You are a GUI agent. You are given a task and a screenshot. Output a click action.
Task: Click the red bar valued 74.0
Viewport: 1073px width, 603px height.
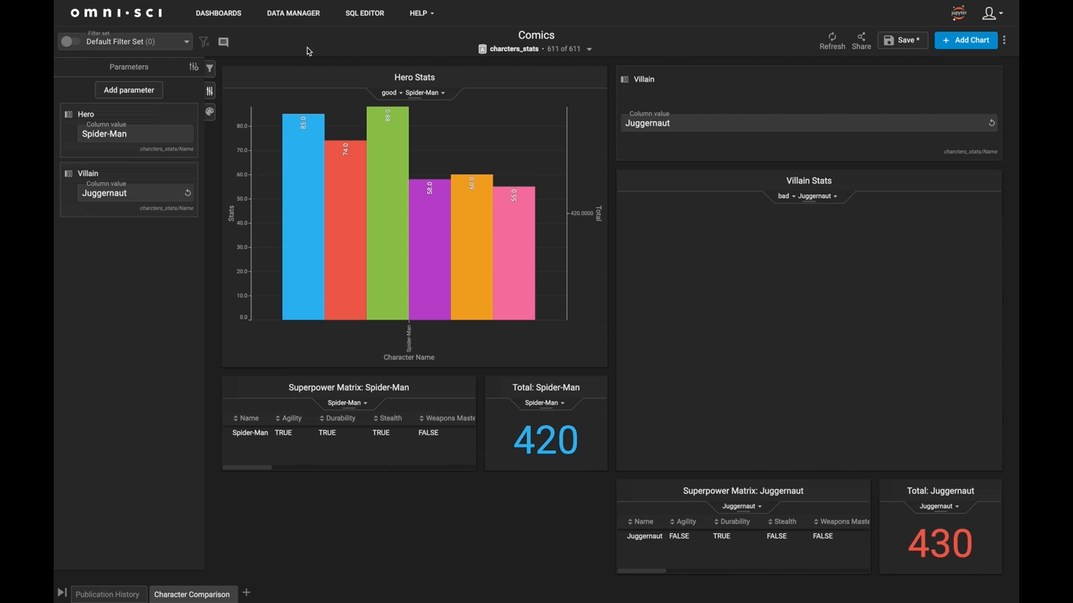(x=345, y=230)
